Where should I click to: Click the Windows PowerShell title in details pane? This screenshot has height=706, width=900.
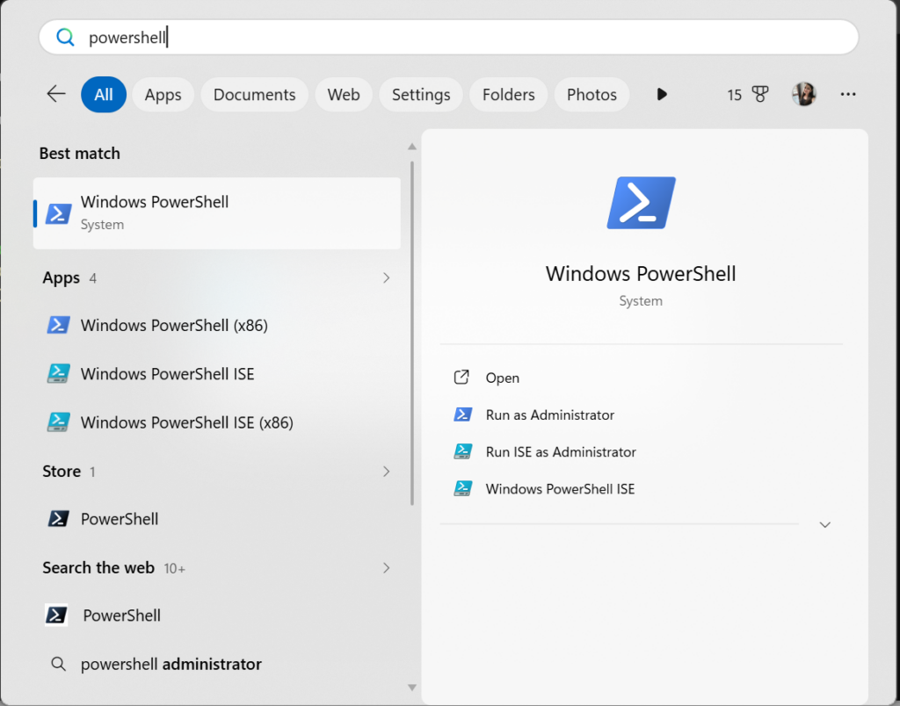pyautogui.click(x=641, y=274)
